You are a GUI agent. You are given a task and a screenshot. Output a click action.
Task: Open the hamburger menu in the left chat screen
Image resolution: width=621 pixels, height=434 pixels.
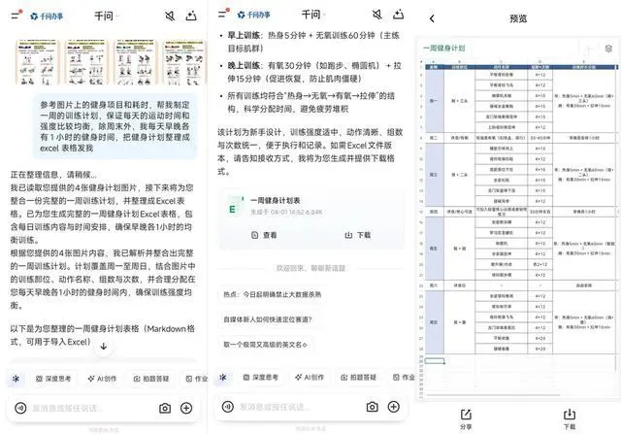pos(16,16)
